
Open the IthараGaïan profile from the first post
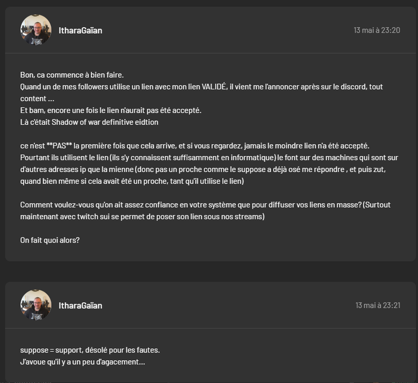coord(80,30)
